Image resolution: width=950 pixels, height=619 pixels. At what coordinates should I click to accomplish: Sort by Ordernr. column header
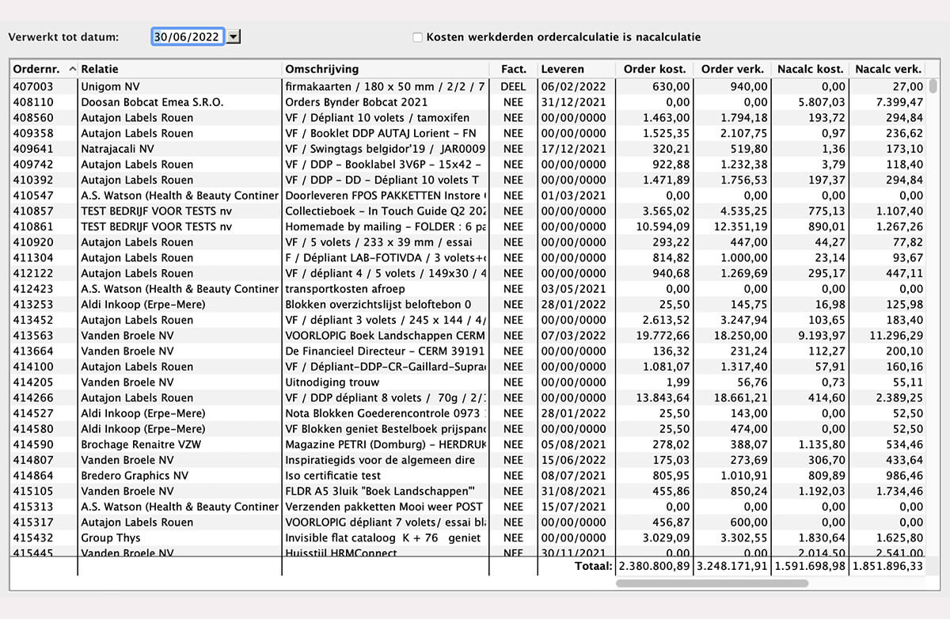click(44, 69)
